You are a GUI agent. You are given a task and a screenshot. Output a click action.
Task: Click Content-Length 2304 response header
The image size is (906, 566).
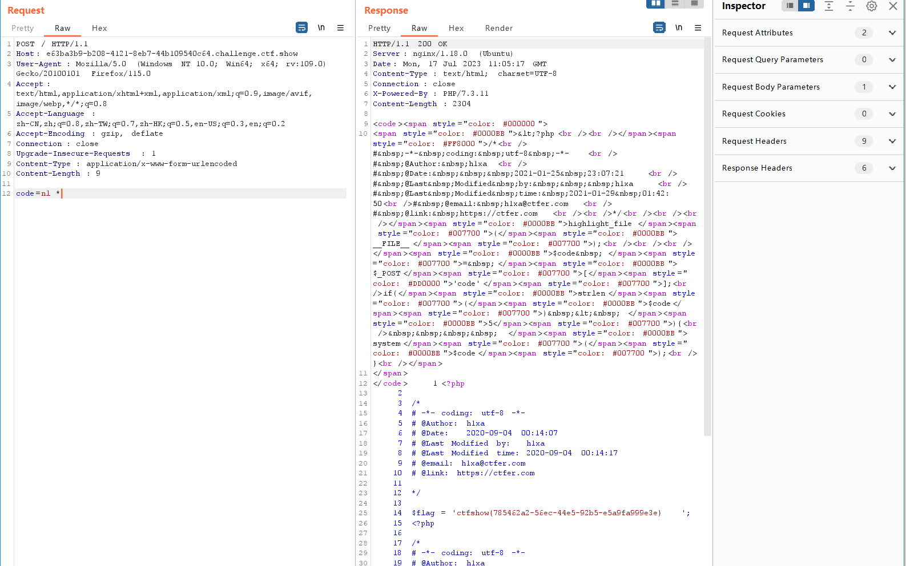coord(421,104)
